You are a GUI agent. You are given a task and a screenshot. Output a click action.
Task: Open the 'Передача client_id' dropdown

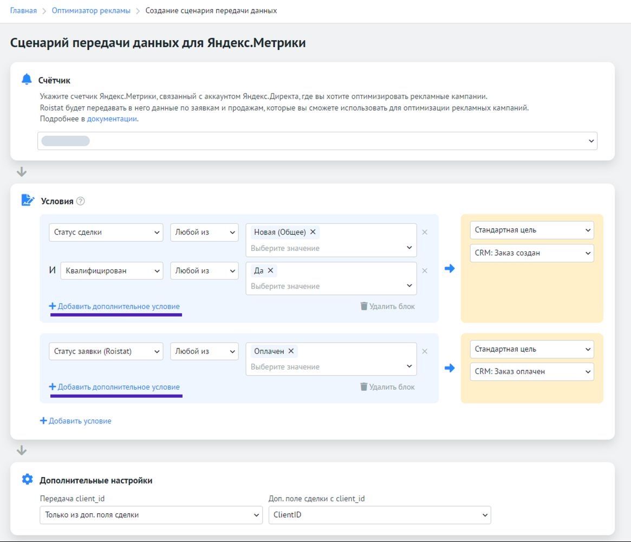(x=151, y=515)
